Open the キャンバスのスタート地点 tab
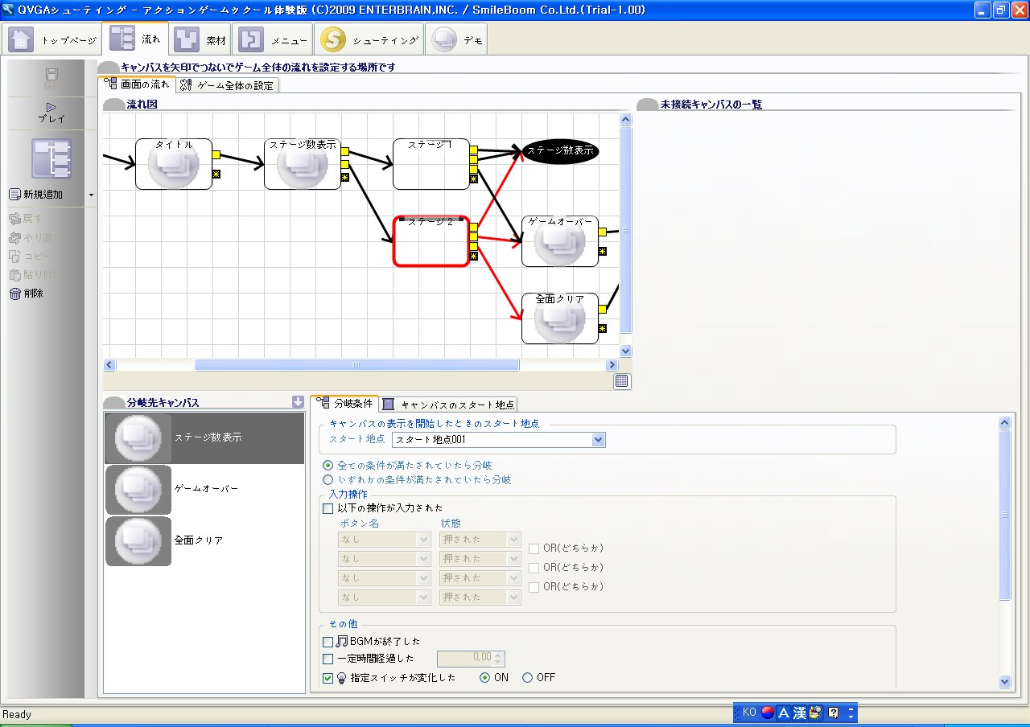Image resolution: width=1030 pixels, height=727 pixels. coord(449,405)
